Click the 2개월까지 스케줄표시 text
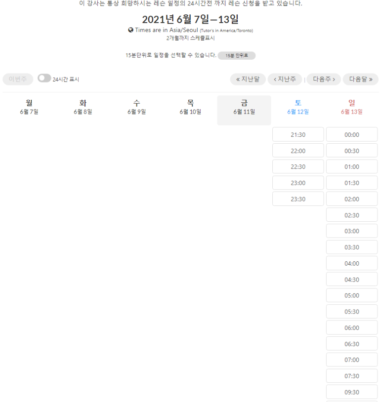 190,38
